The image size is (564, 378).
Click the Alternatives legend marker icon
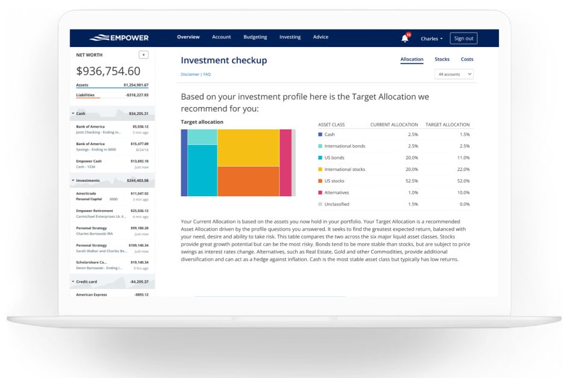pos(320,192)
